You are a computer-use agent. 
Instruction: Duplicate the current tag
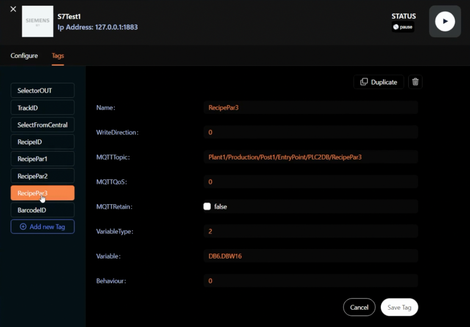379,82
